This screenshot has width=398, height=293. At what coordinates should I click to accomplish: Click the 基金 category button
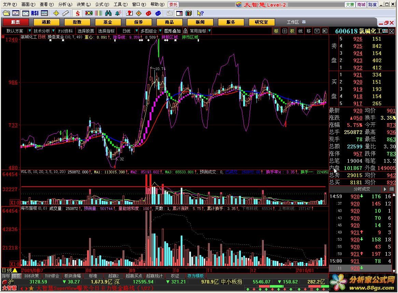pyautogui.click(x=108, y=22)
